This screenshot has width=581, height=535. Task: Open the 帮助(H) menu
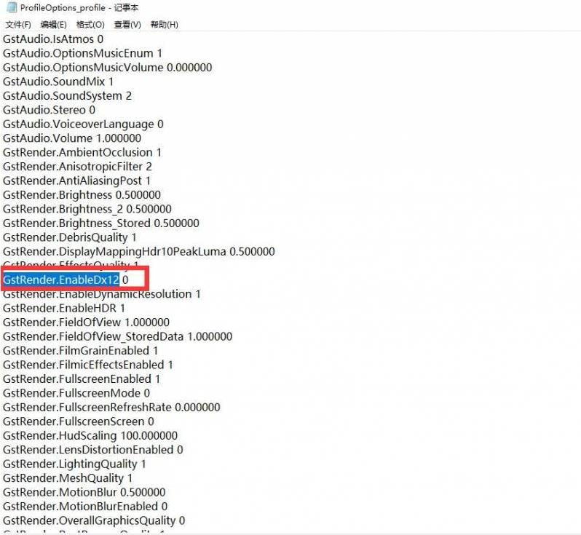click(x=164, y=25)
